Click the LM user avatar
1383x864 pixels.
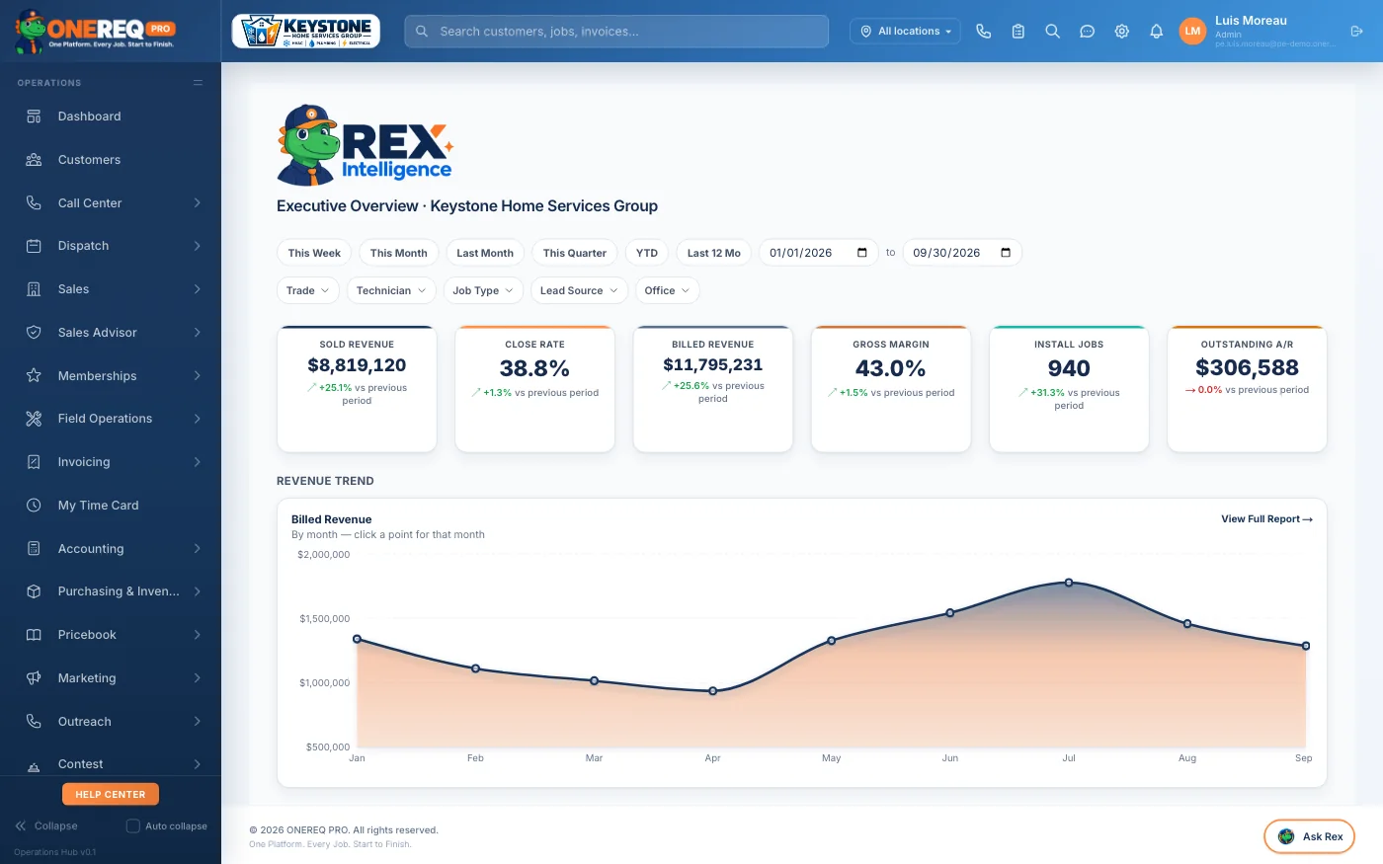point(1192,32)
